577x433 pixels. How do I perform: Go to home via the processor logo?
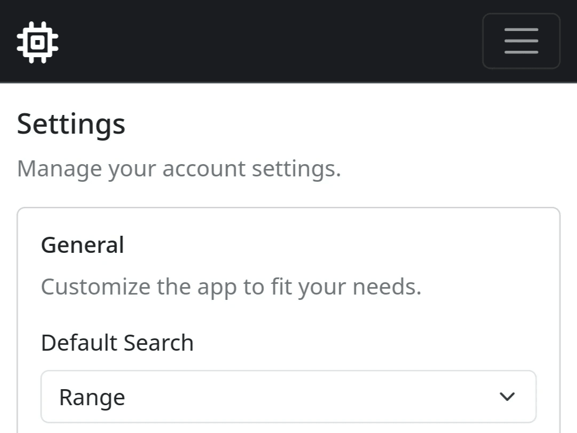point(37,42)
